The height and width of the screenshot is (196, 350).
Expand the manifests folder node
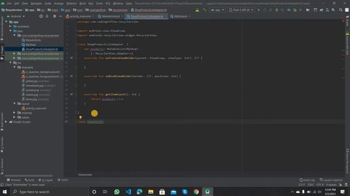(x=10, y=27)
